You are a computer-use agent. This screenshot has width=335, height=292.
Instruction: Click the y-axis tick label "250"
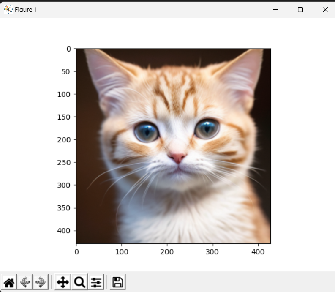(64, 162)
